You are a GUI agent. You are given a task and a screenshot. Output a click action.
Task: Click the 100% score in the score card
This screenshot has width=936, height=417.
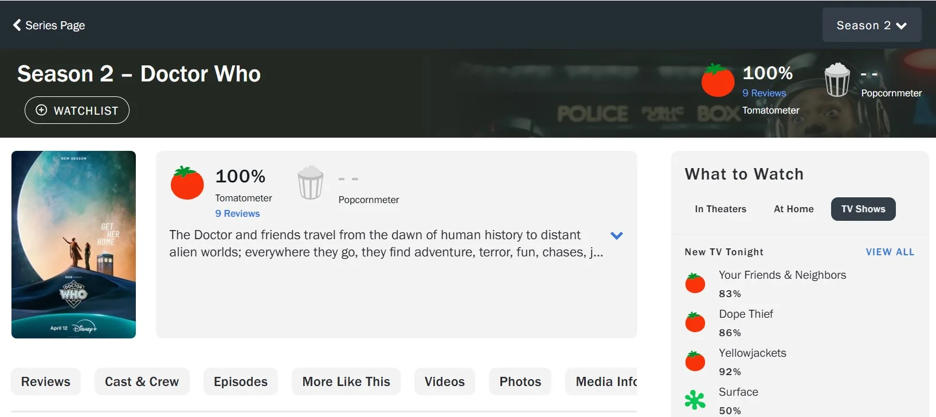(x=240, y=176)
